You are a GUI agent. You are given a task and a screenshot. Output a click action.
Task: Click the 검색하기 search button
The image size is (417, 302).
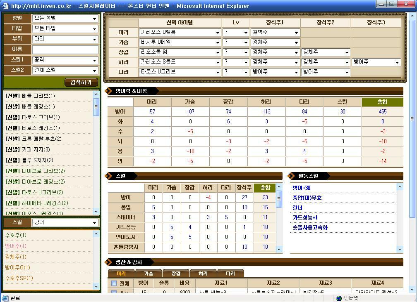click(x=81, y=82)
